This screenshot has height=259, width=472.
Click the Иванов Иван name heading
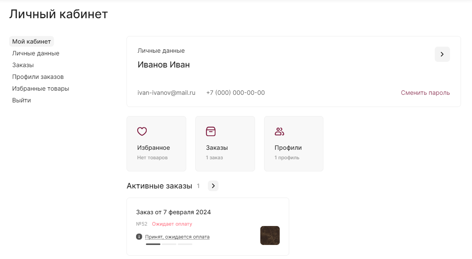[163, 64]
